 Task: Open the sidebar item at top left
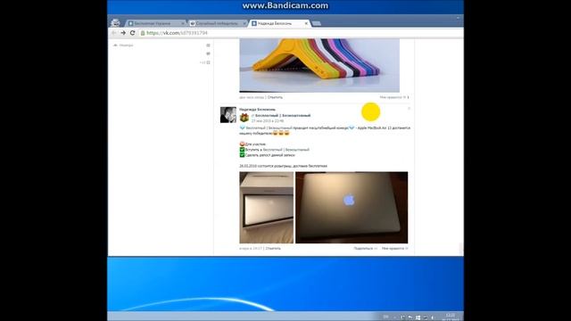click(124, 45)
